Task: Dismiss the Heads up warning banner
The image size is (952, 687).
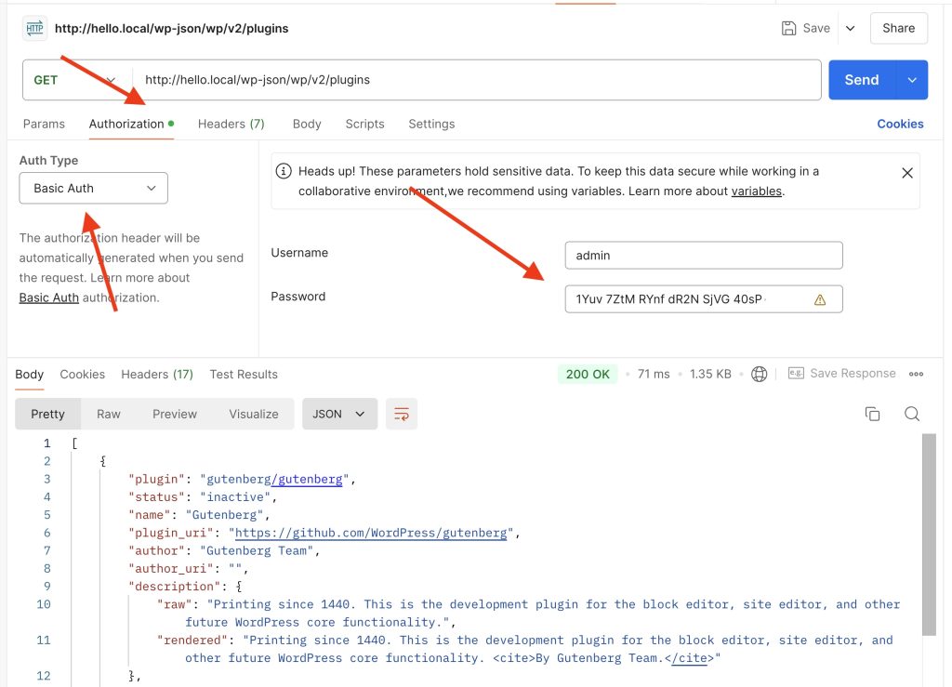Action: point(907,173)
